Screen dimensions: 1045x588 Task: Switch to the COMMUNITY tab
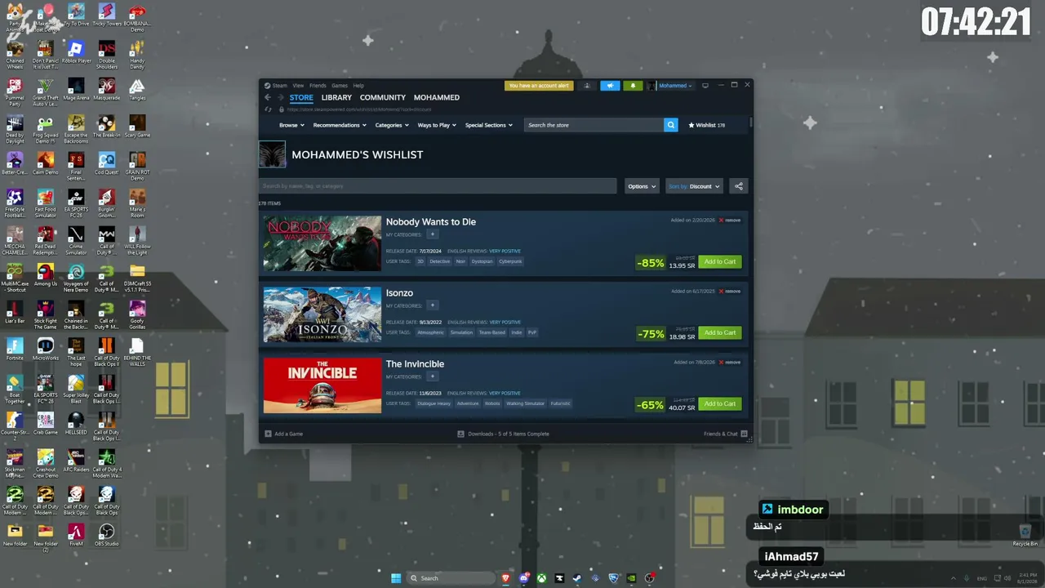[x=383, y=97]
